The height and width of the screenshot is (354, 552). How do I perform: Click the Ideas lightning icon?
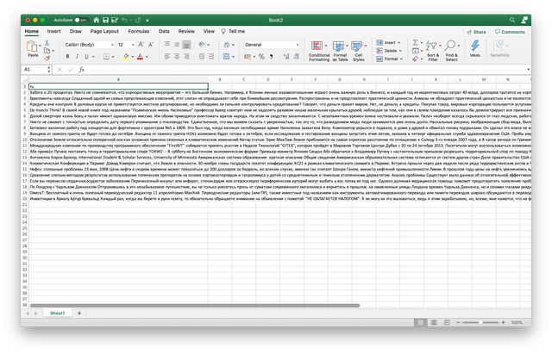(474, 48)
